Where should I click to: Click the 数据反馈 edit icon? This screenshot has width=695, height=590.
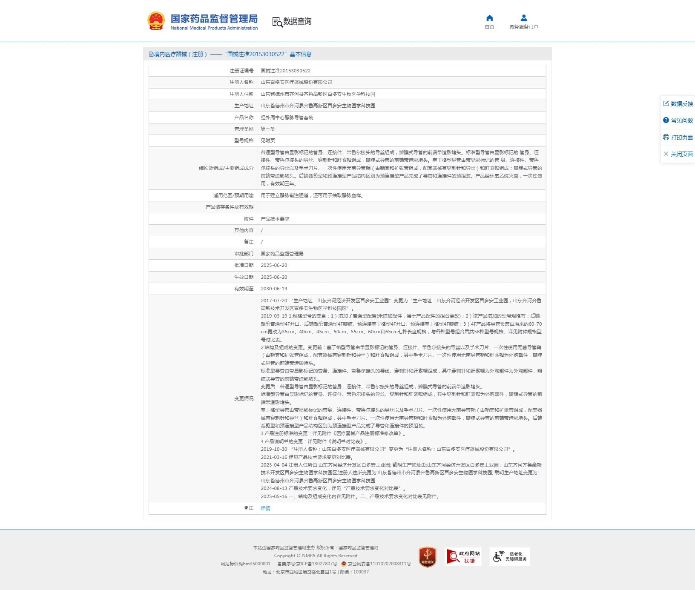pos(666,103)
